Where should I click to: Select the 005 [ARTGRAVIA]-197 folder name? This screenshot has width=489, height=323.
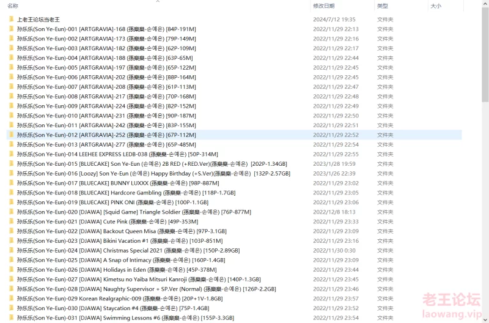click(x=106, y=67)
